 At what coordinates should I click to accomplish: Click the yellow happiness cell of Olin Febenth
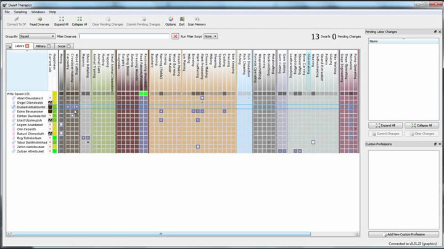(x=55, y=129)
